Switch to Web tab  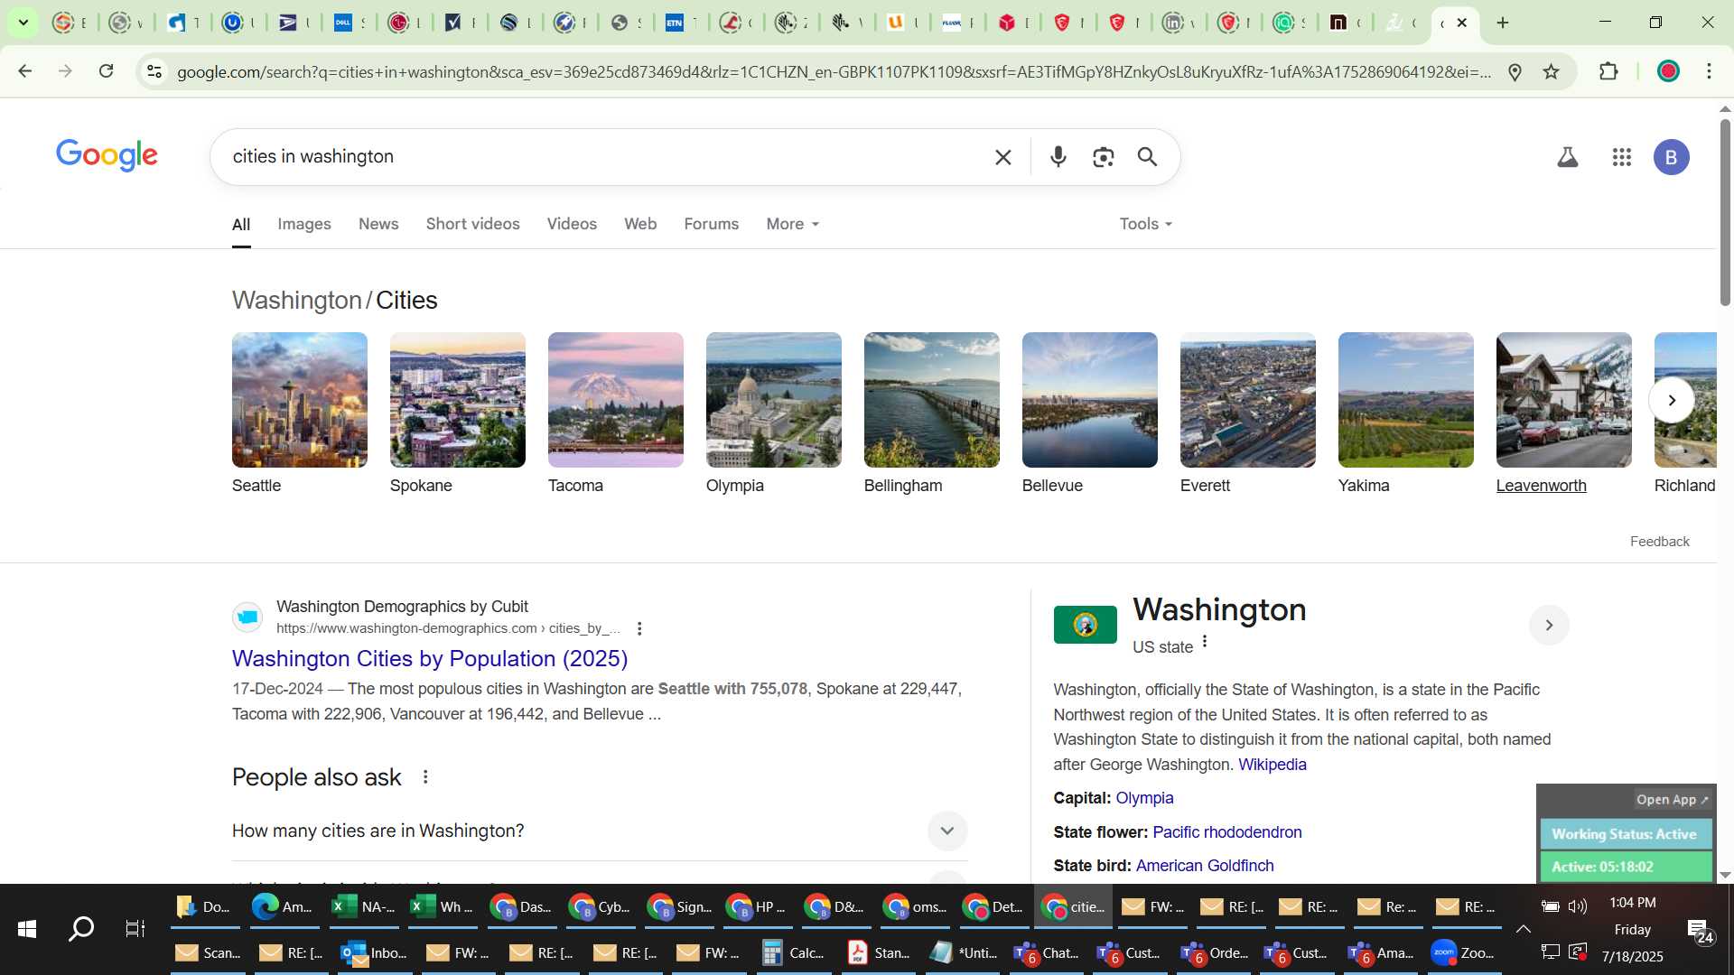pyautogui.click(x=640, y=224)
